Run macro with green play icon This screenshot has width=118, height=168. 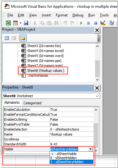81,23
